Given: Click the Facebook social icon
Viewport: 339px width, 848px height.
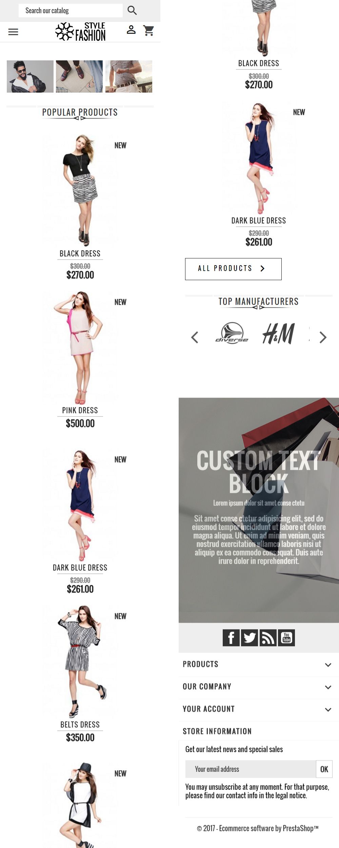Looking at the screenshot, I should coord(231,638).
